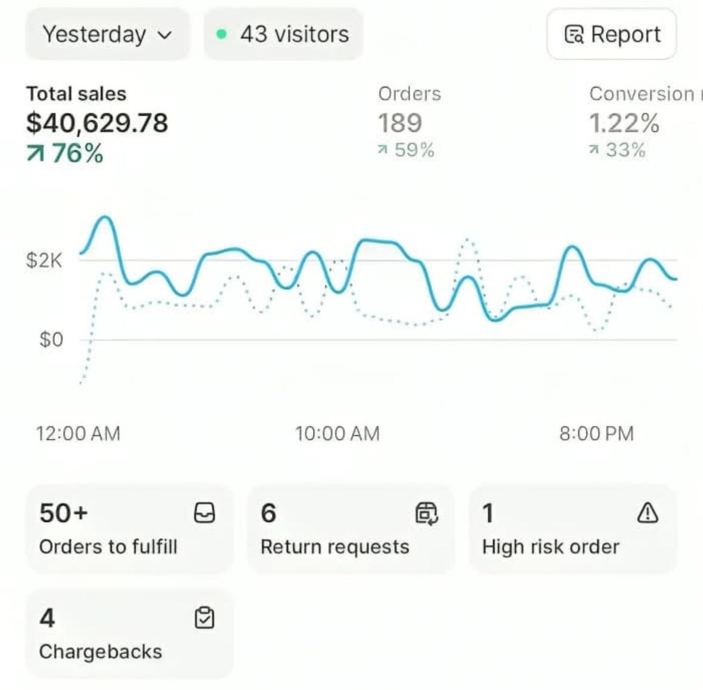Click the small arrow beside 59%

pyautogui.click(x=383, y=150)
